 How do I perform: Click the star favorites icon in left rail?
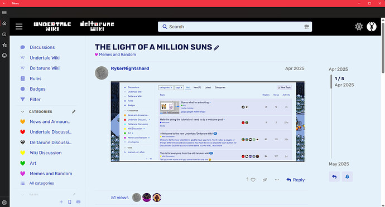click(x=4, y=45)
